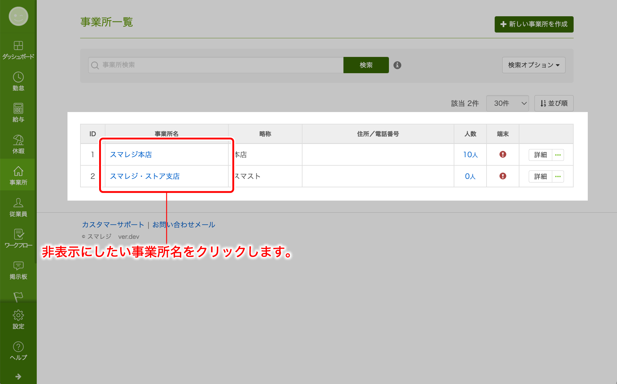Click the 並び順 sort button
This screenshot has width=617, height=384.
(x=554, y=103)
